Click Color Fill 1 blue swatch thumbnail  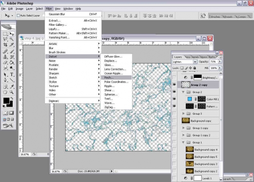[x=190, y=99]
